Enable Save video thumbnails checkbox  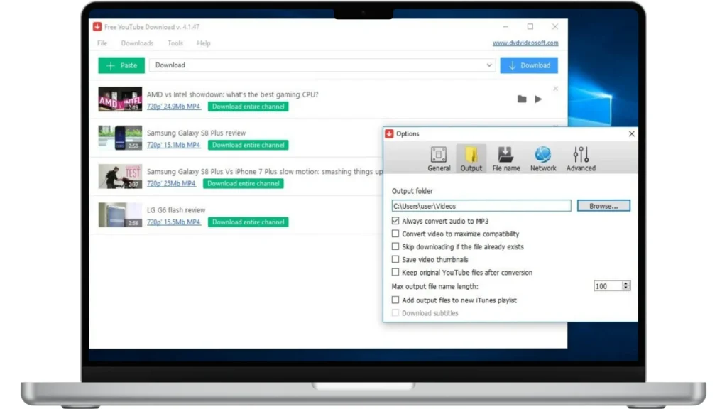coord(395,260)
